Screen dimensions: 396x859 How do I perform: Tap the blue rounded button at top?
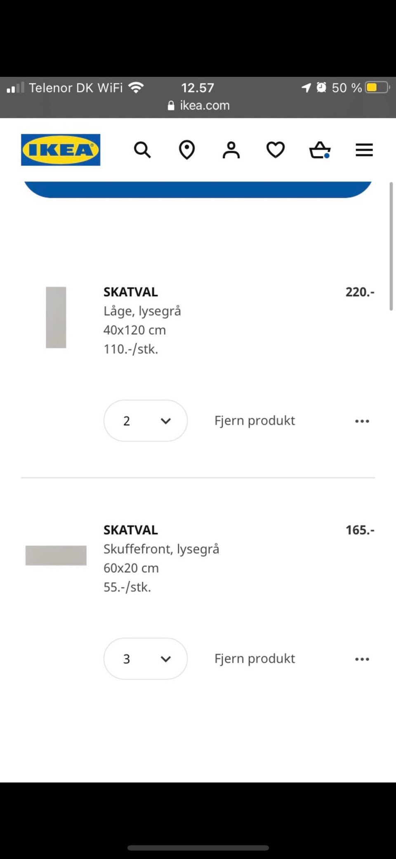point(198,189)
